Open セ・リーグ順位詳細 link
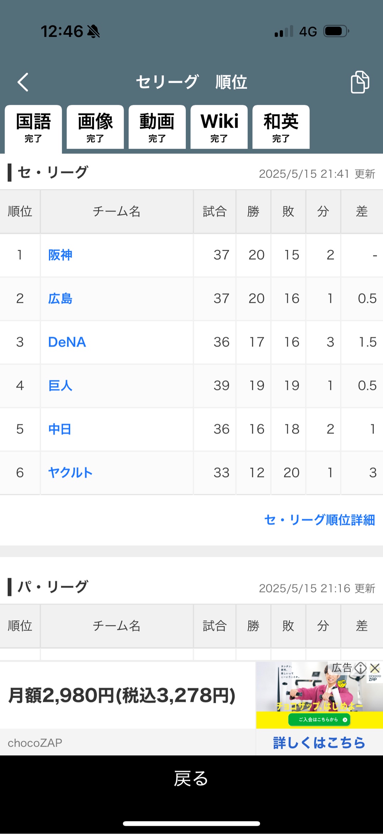The height and width of the screenshot is (834, 383). coord(320,520)
